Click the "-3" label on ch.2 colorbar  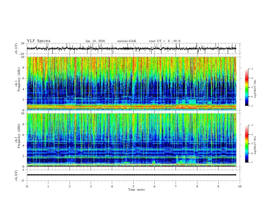pyautogui.click(x=252, y=125)
